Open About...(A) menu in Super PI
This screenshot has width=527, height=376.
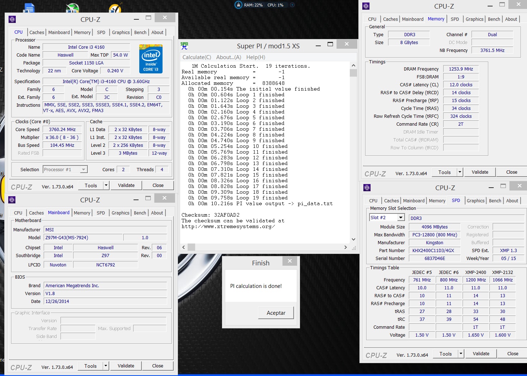[229, 57]
